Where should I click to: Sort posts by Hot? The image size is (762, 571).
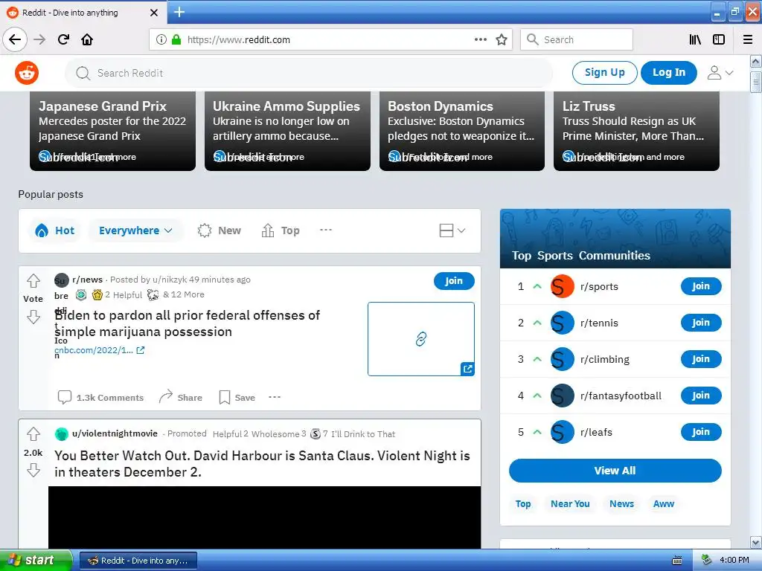click(54, 230)
